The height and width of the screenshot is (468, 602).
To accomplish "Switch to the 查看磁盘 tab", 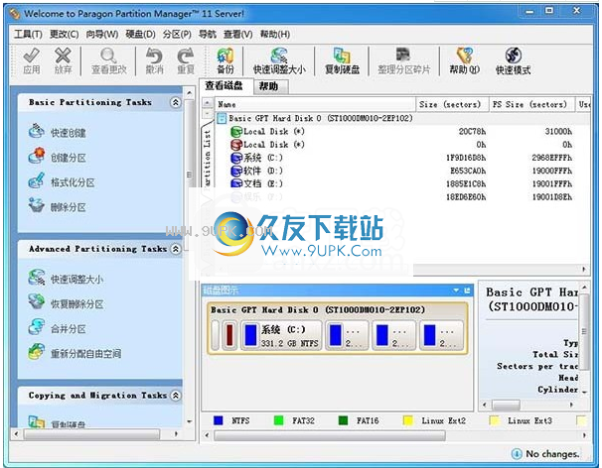I will click(x=225, y=85).
